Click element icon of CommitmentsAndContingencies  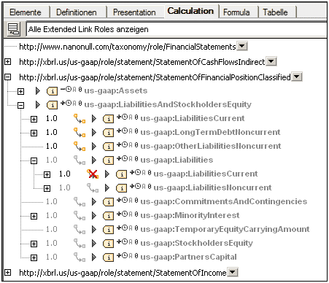tap(108, 202)
